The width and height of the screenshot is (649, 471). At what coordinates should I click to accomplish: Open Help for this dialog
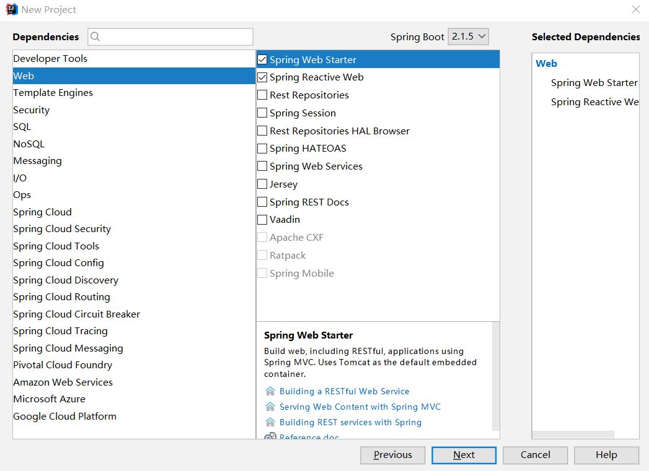click(x=606, y=455)
